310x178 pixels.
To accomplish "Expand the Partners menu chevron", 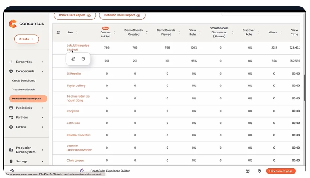I will click(42, 118).
